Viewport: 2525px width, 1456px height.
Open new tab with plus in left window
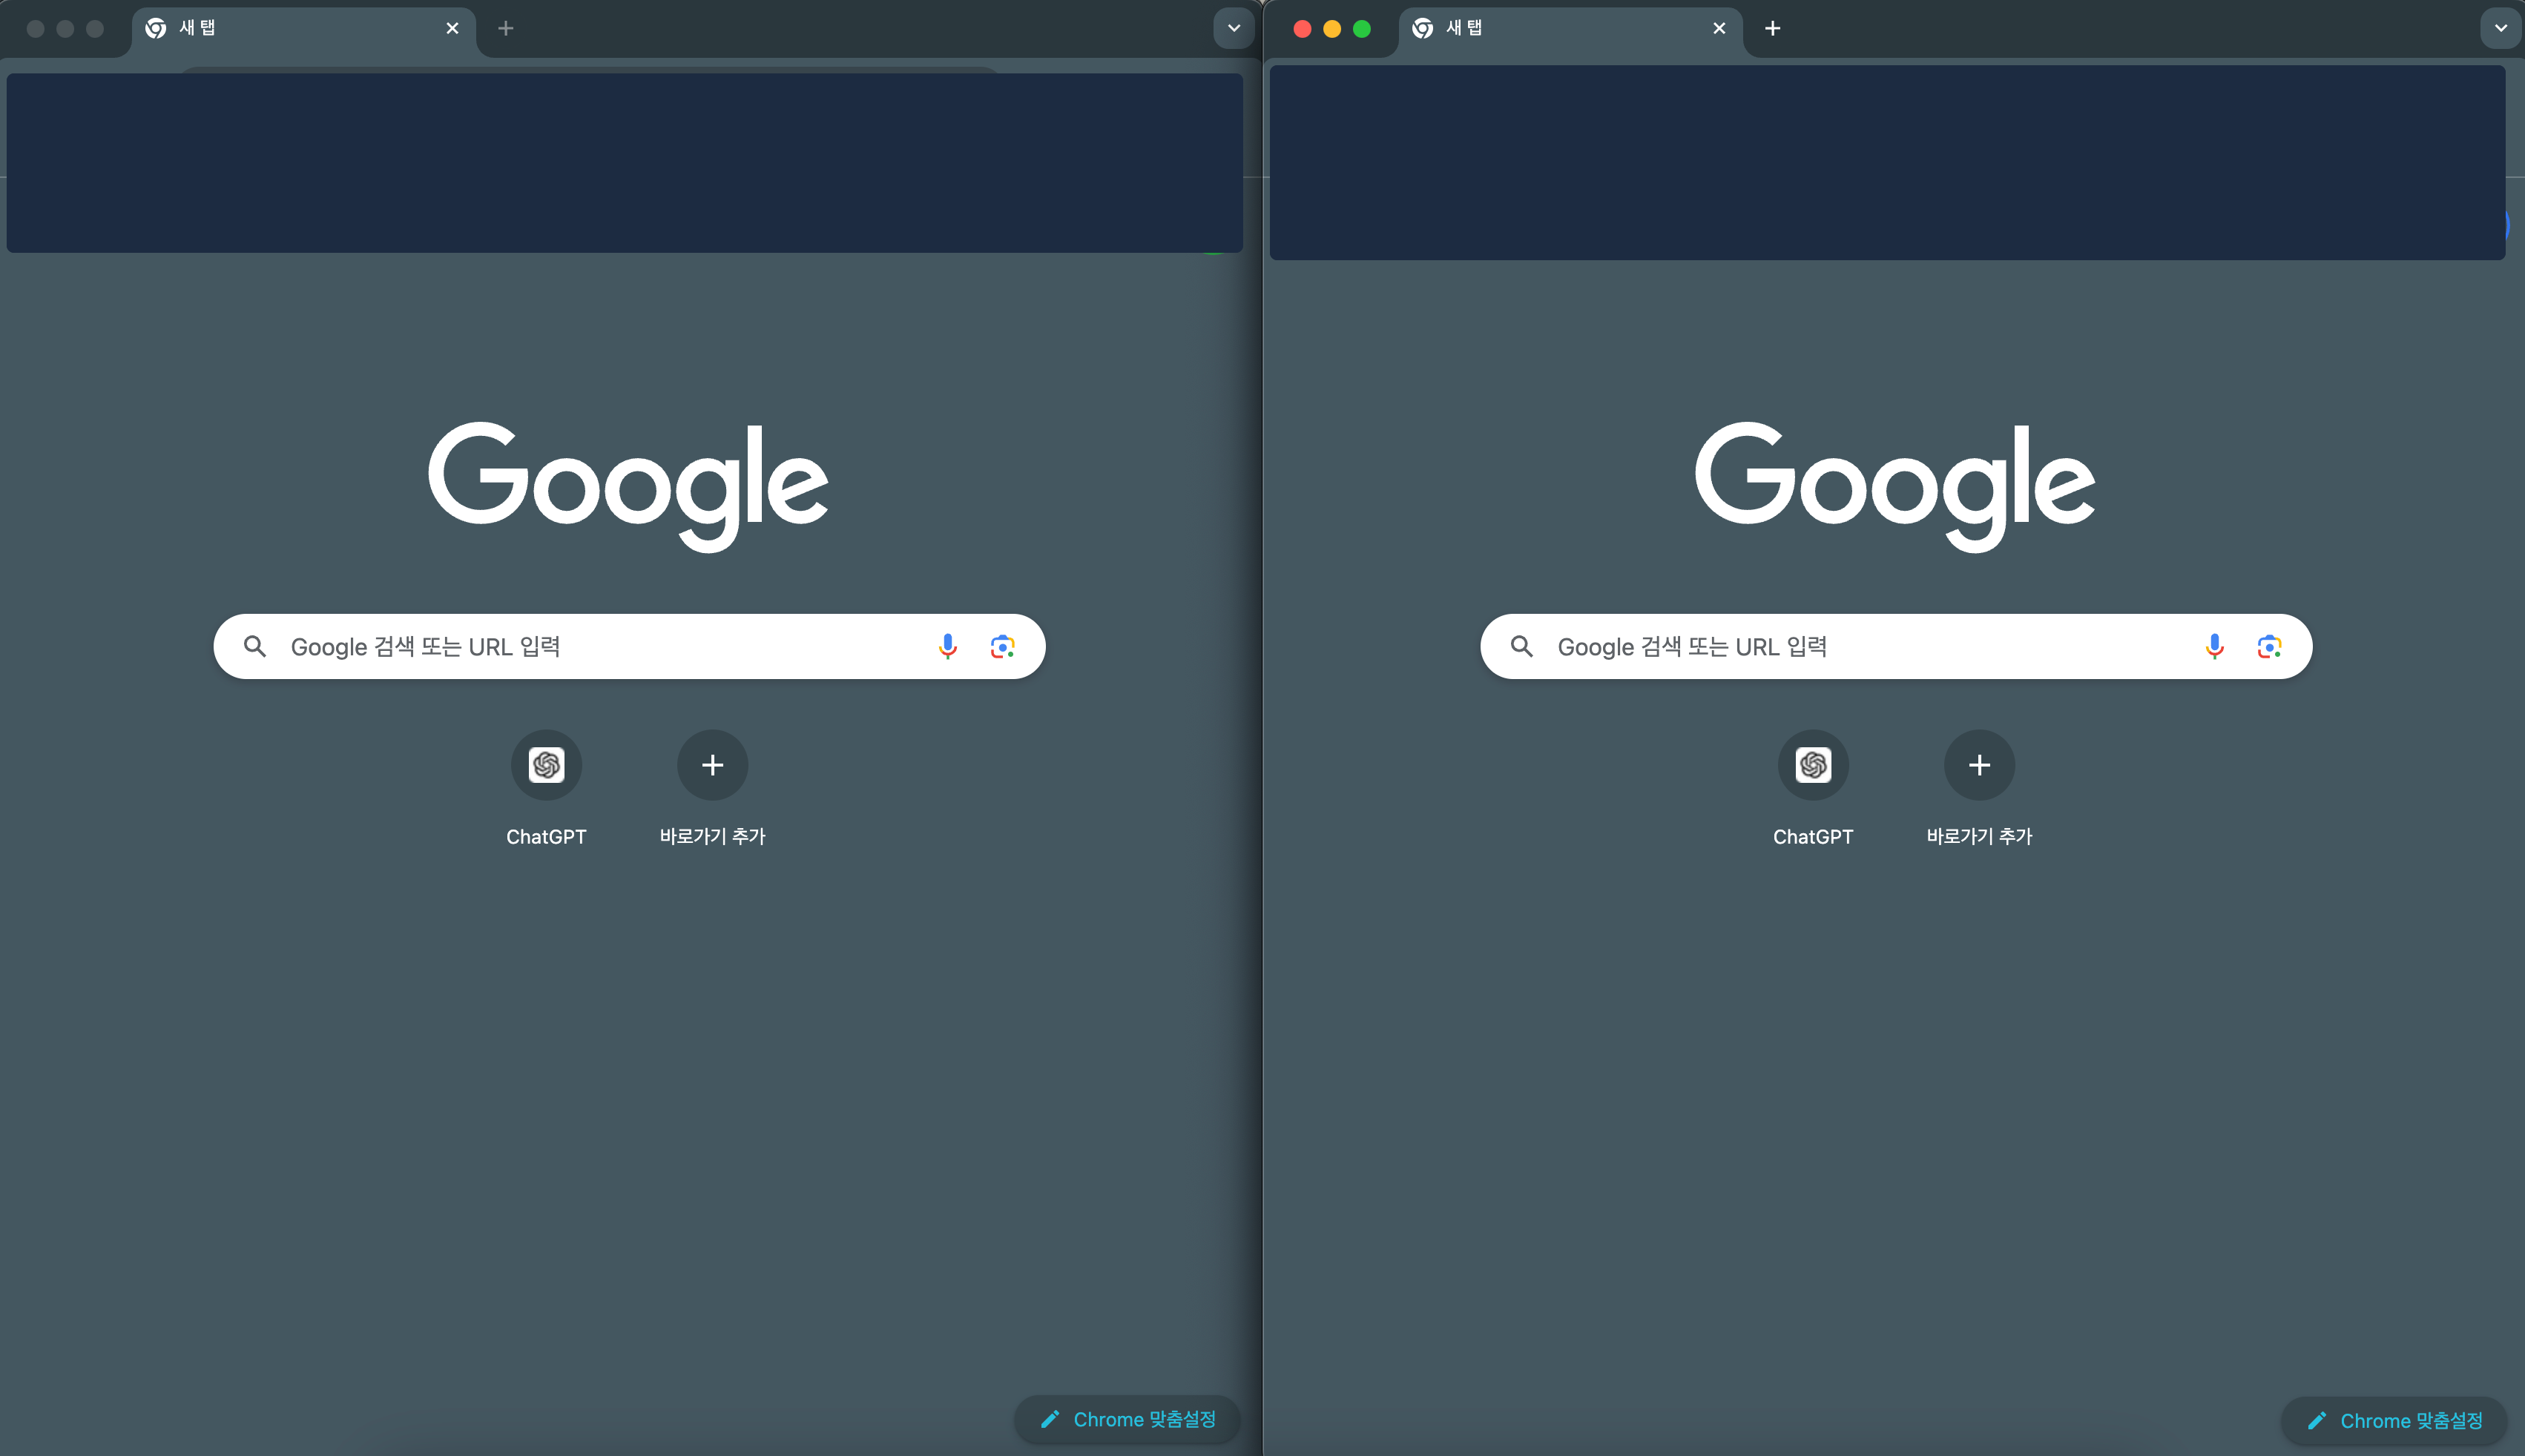click(505, 28)
